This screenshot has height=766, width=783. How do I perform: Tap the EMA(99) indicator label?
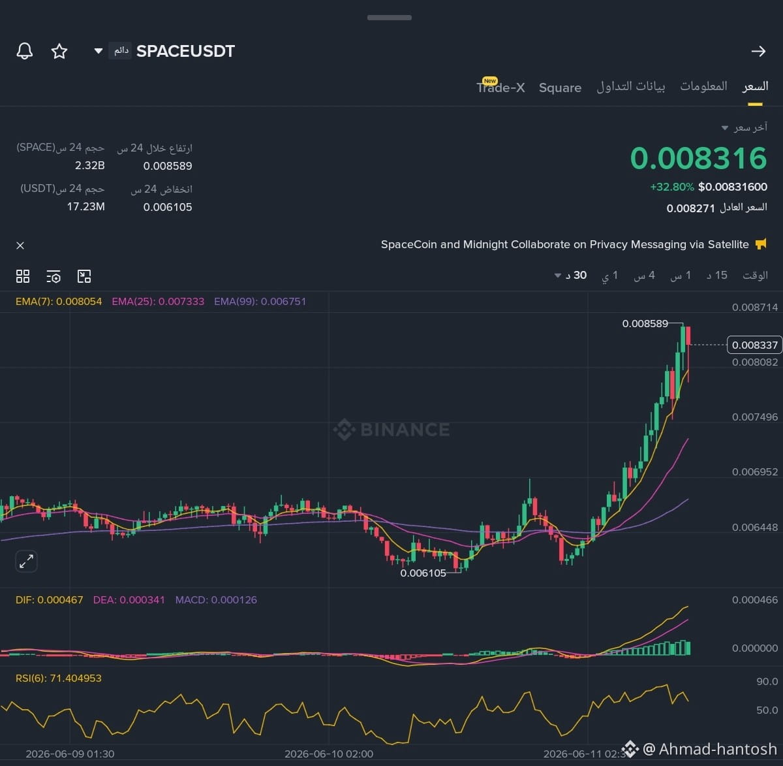[260, 302]
